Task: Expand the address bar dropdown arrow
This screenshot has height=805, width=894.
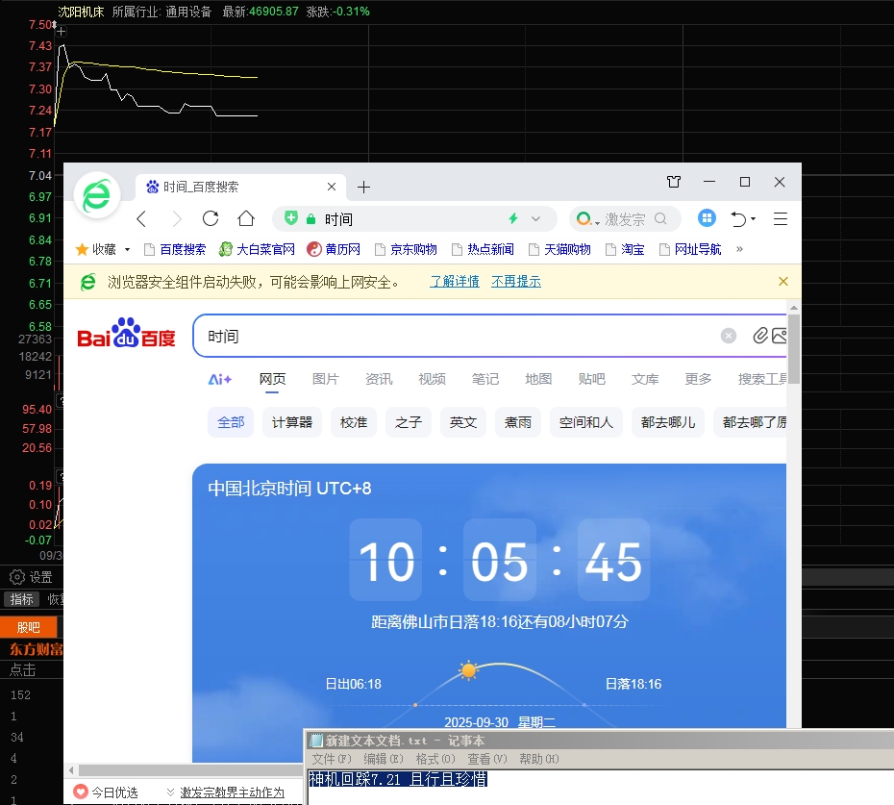Action: click(535, 218)
